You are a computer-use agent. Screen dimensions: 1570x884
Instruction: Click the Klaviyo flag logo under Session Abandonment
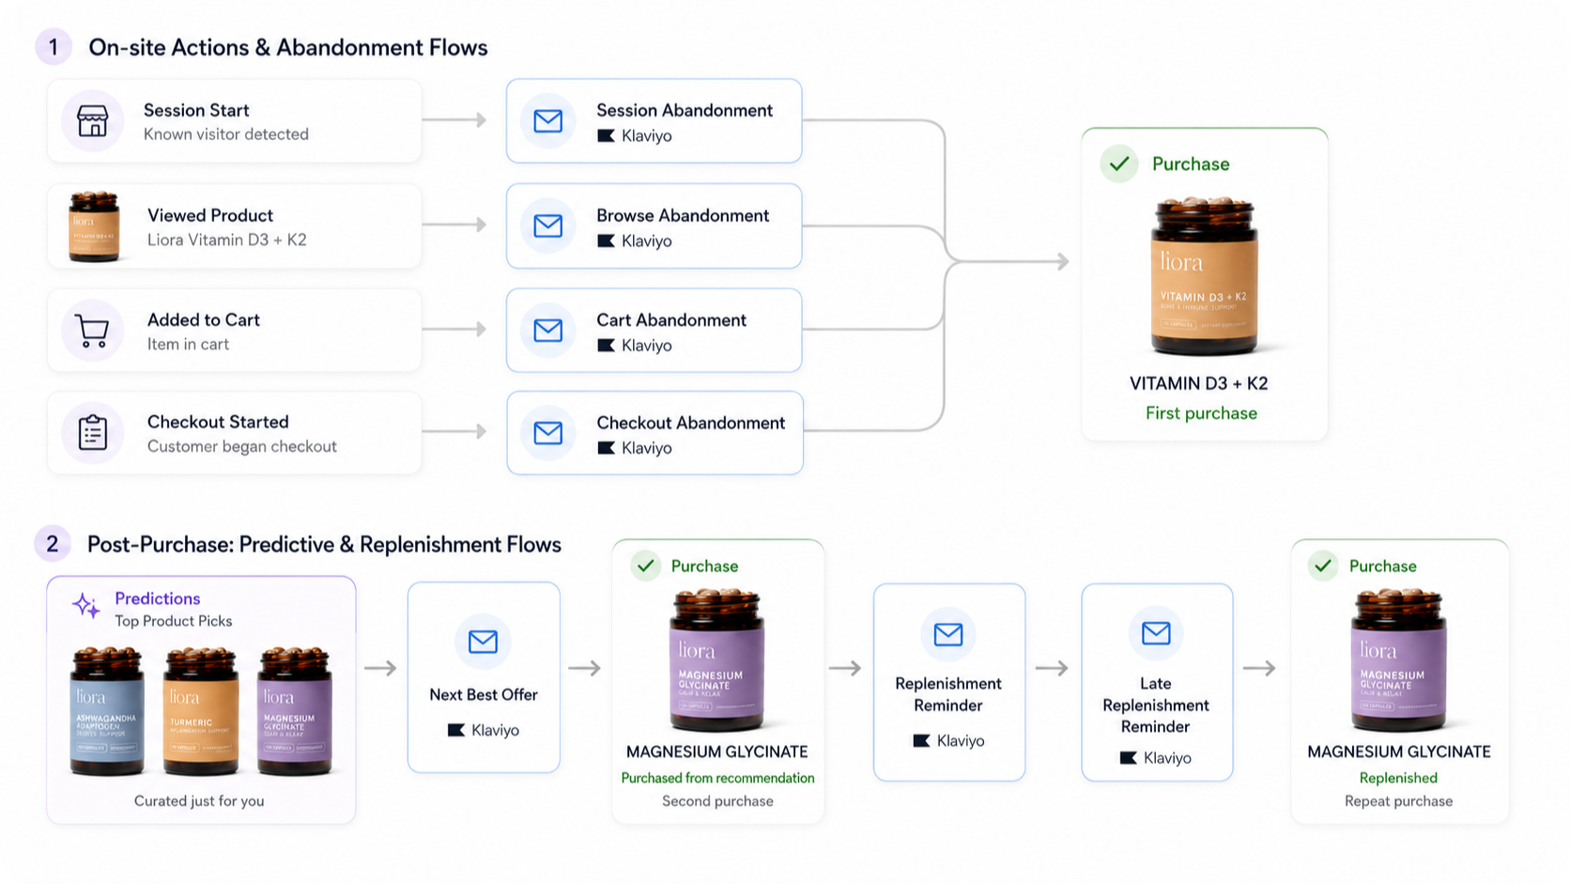[606, 136]
